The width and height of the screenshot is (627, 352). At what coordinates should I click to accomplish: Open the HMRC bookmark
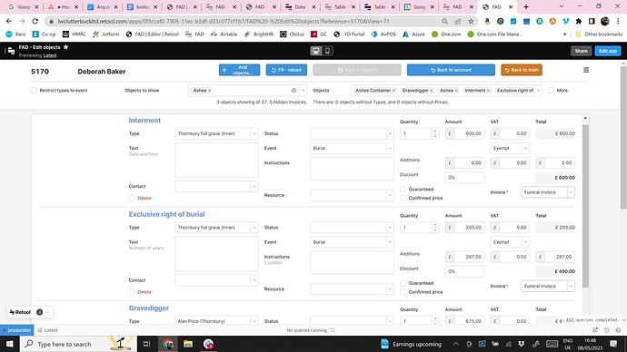(75, 34)
